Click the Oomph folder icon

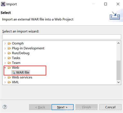9,43
